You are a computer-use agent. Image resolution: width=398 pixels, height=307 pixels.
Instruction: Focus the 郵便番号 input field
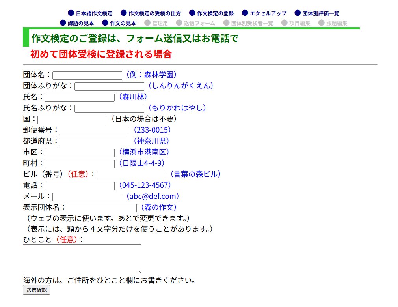(94, 131)
